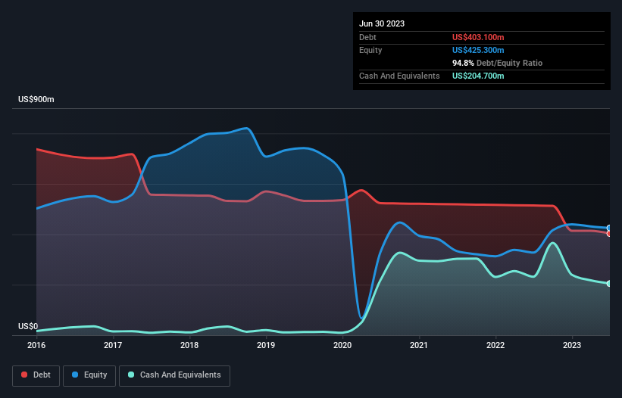The height and width of the screenshot is (398, 622).
Task: Toggle the Equity series legend button
Action: (x=89, y=375)
